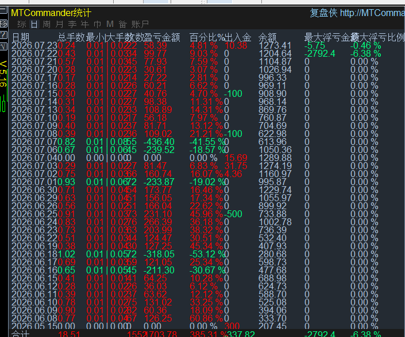The width and height of the screenshot is (405, 337).
Task: Click the -100 withdrawal on 2026.07.15
Action: (x=233, y=93)
